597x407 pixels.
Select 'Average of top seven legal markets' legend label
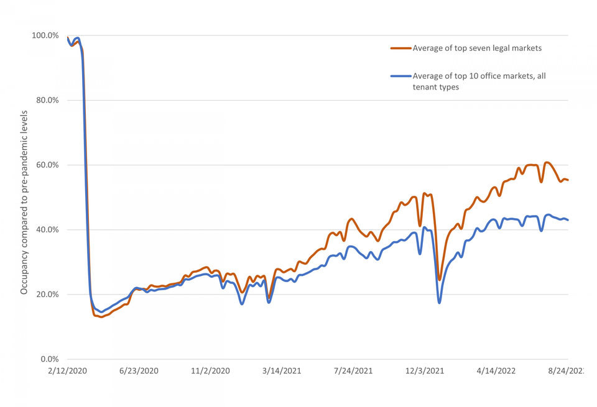477,48
